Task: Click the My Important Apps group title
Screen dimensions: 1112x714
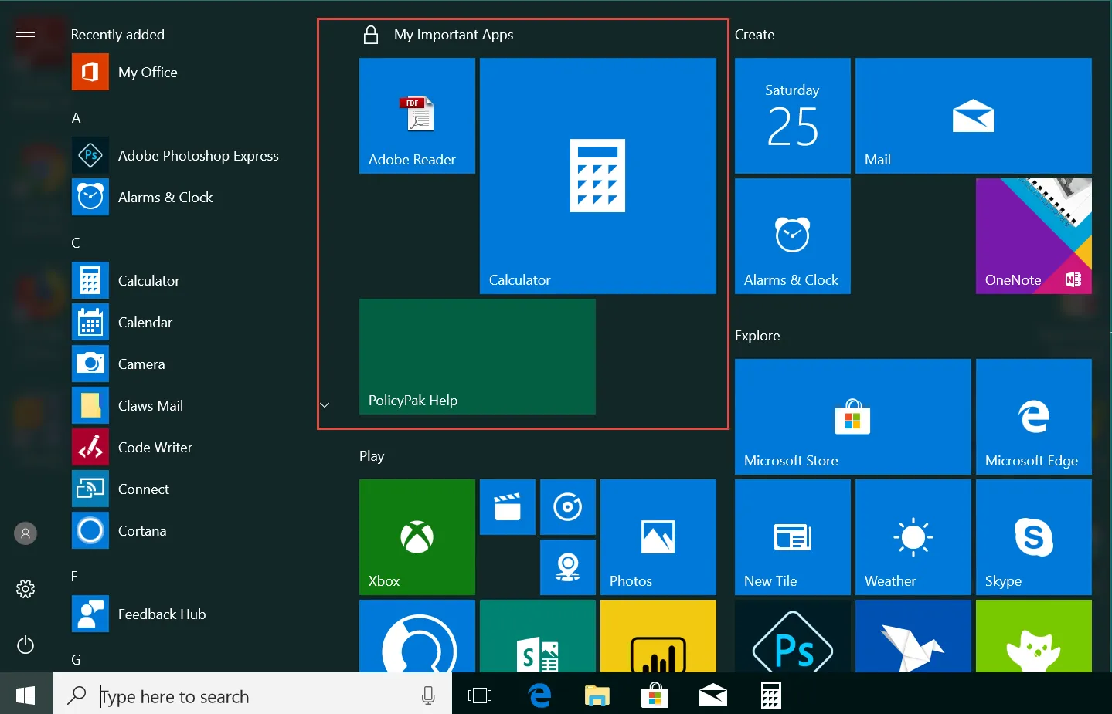Action: (454, 35)
